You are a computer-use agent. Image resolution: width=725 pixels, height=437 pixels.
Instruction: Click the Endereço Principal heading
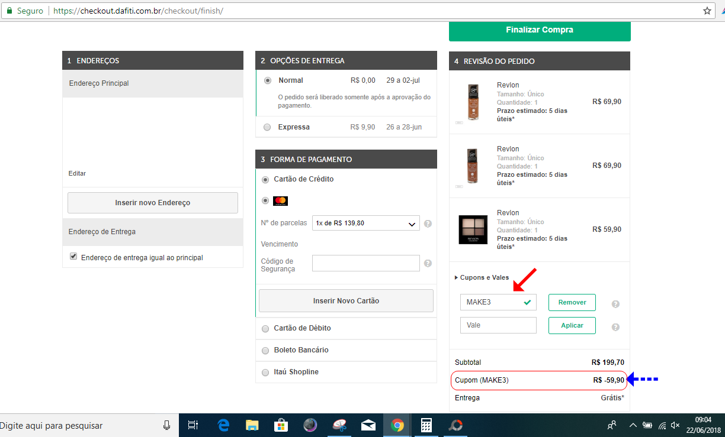pos(99,83)
